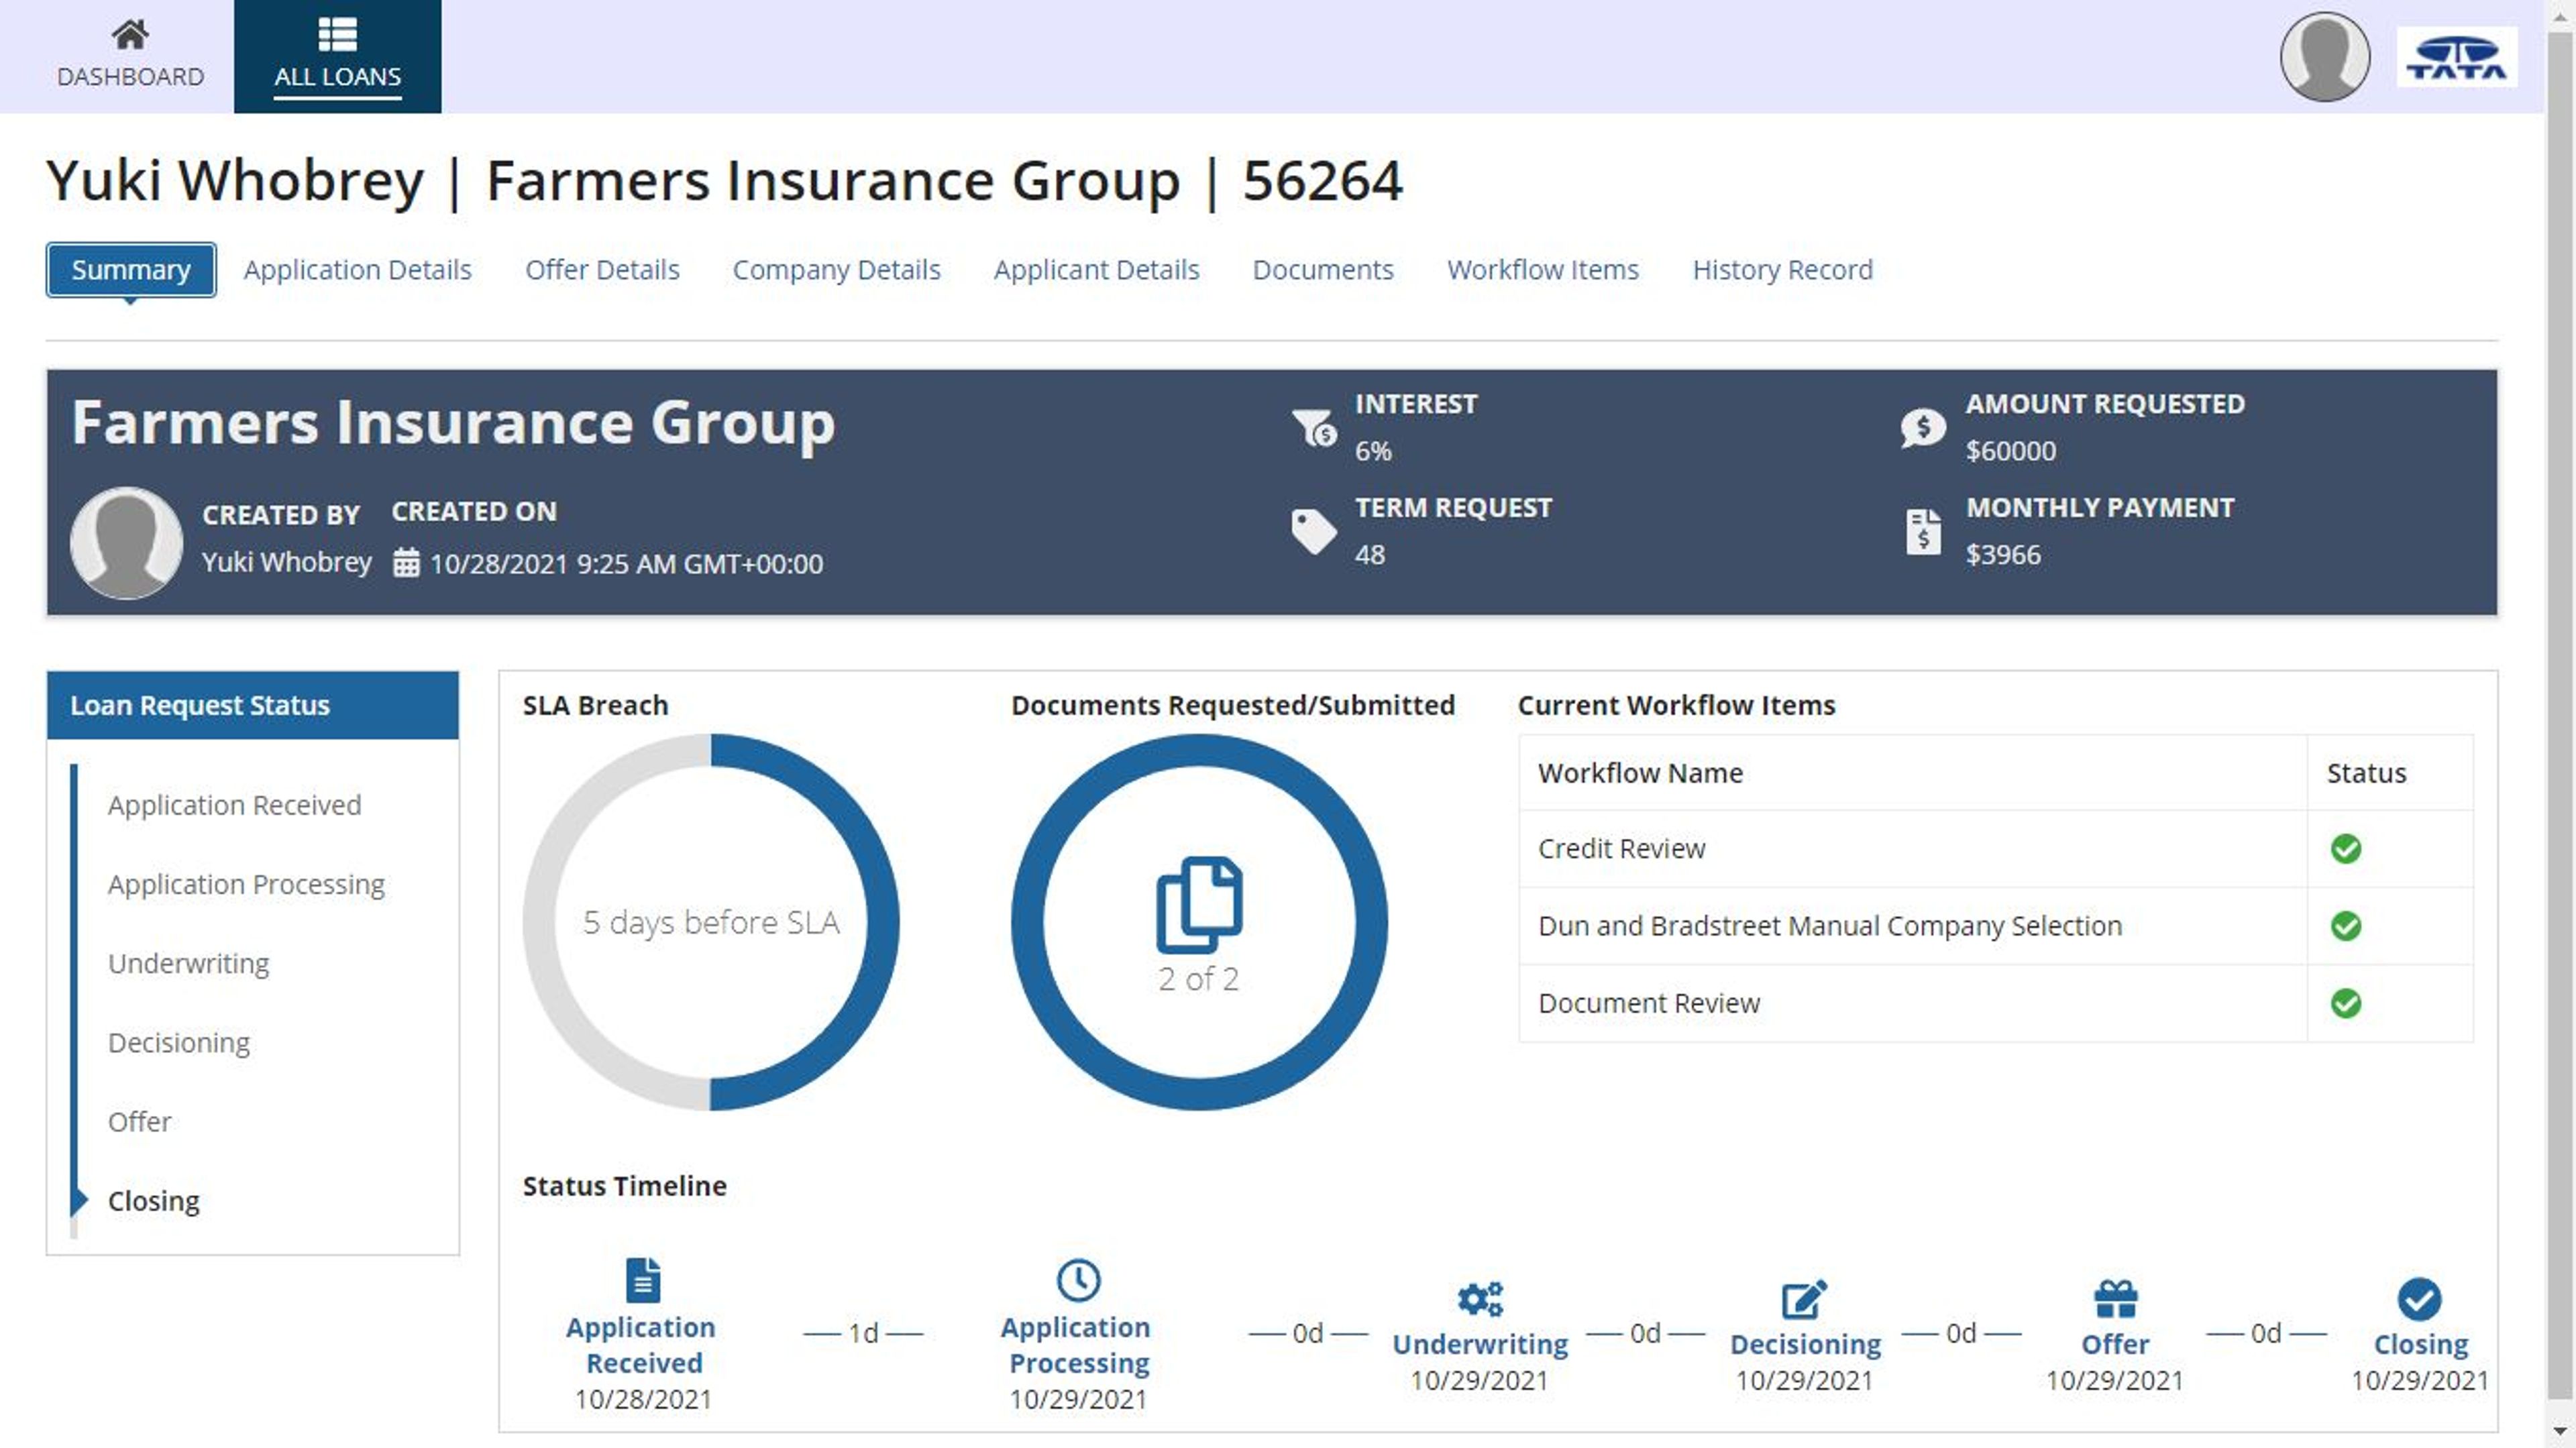Viewport: 2576px width, 1448px height.
Task: Select Closing in Loan Request Status
Action: tap(153, 1200)
